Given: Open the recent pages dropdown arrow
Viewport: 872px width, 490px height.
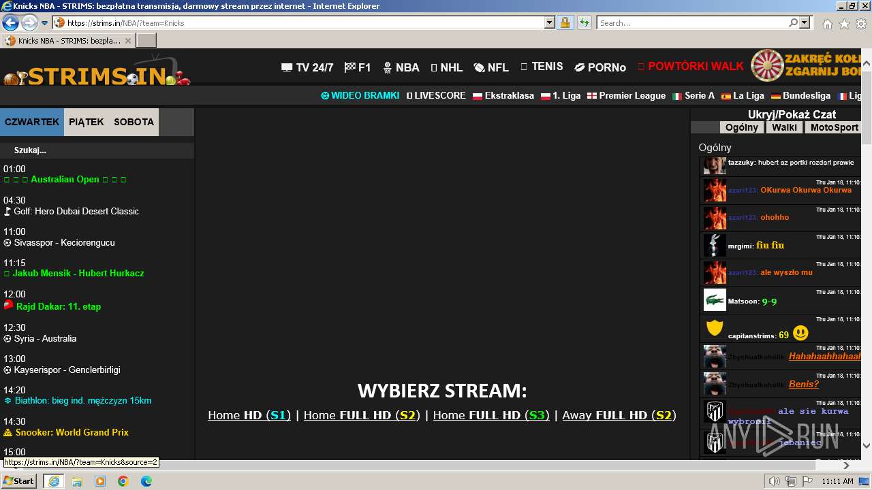Looking at the screenshot, I should [45, 23].
